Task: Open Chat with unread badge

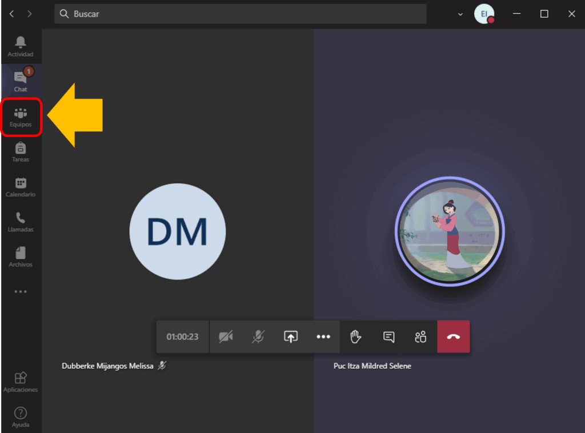Action: point(21,81)
